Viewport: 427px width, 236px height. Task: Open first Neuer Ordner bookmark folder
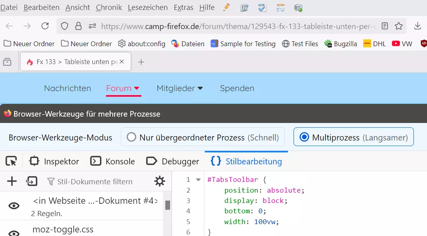tap(29, 43)
